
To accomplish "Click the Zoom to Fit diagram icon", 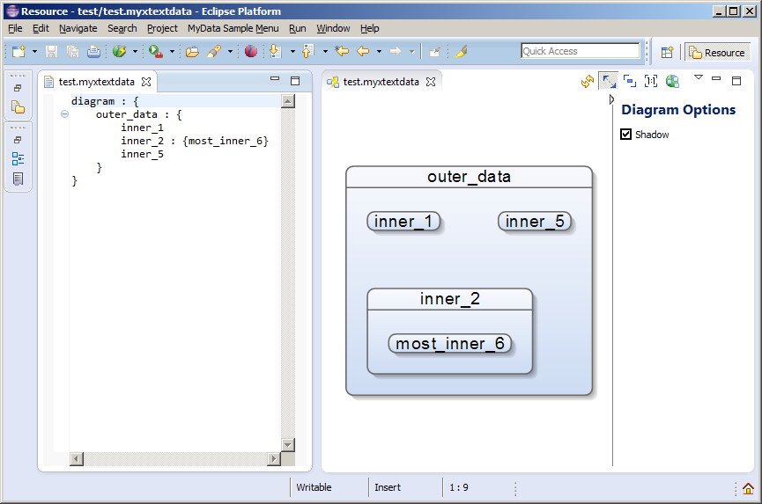I will click(609, 82).
